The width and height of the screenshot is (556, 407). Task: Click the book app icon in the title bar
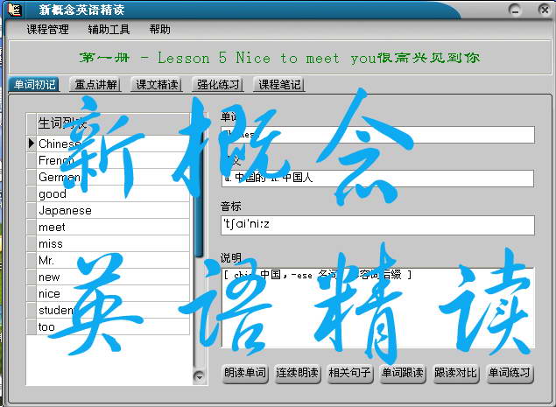[x=15, y=10]
